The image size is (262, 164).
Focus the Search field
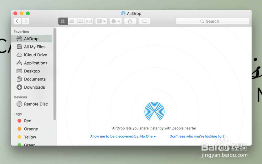pos(212,21)
